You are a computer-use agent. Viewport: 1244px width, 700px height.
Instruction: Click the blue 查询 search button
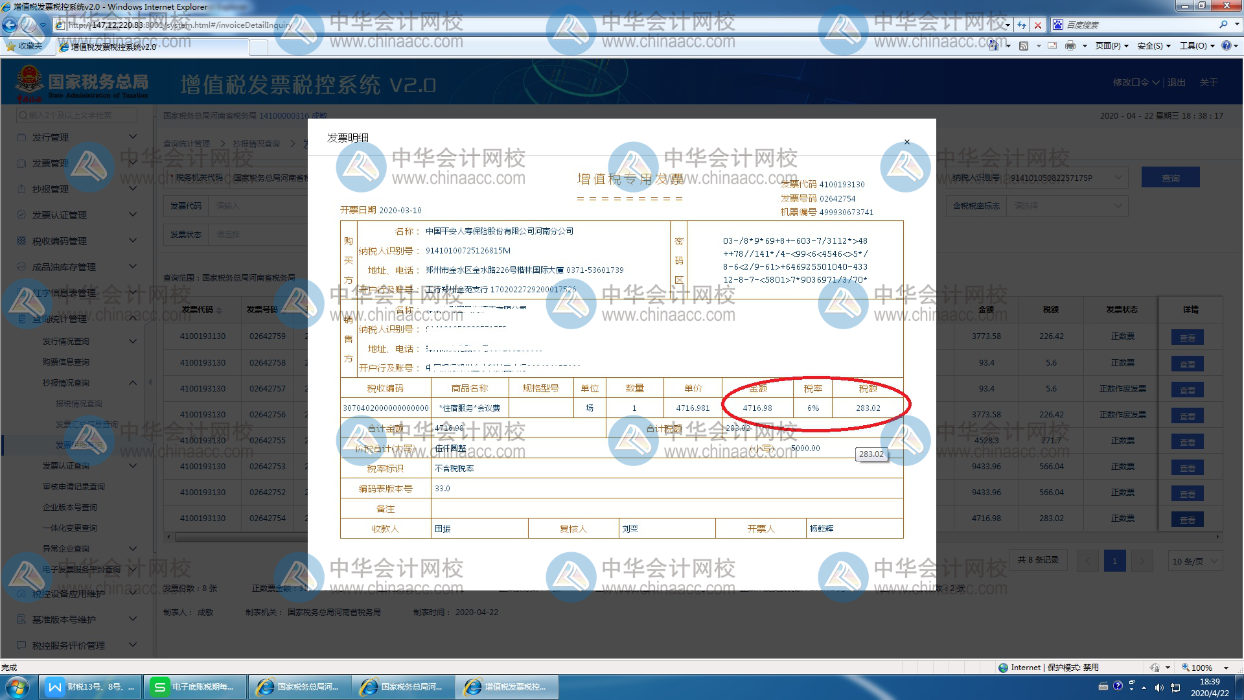(1170, 178)
